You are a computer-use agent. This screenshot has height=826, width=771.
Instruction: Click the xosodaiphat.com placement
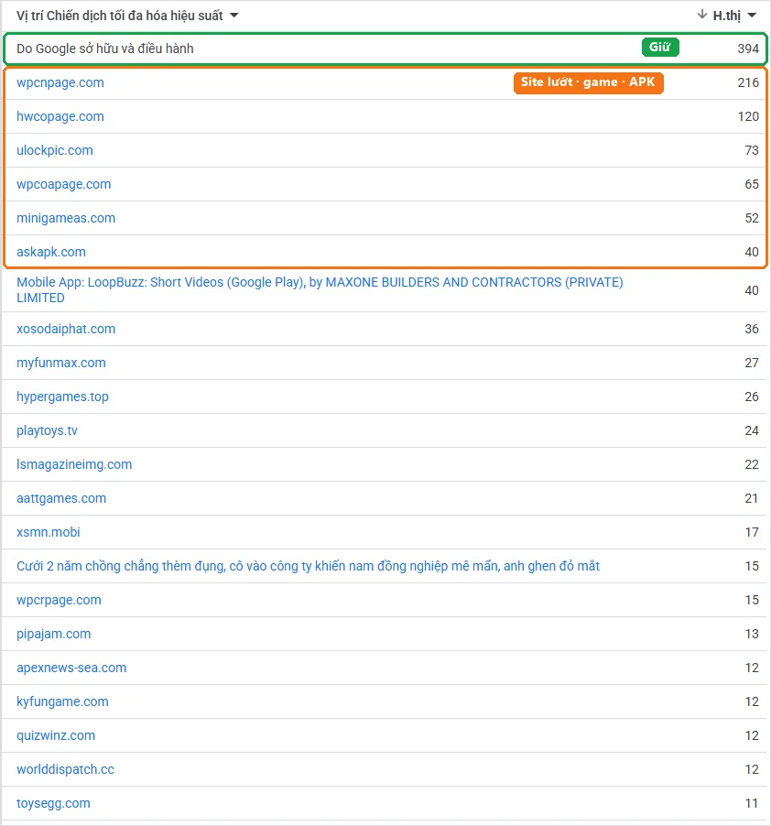click(x=66, y=329)
